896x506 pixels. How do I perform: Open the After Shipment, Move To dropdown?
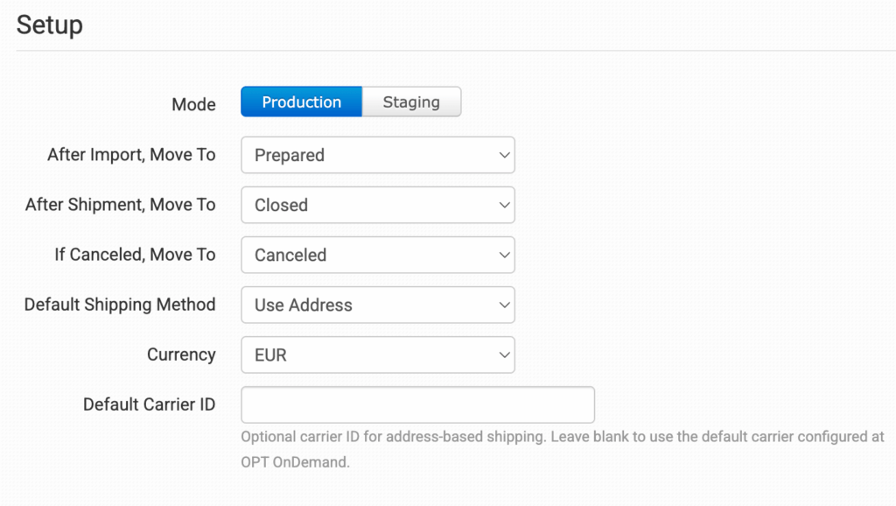[378, 205]
